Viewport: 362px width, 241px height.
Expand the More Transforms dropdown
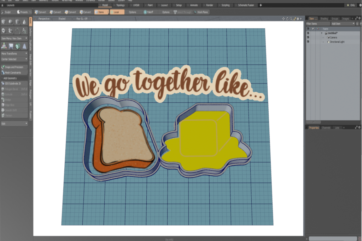point(14,53)
